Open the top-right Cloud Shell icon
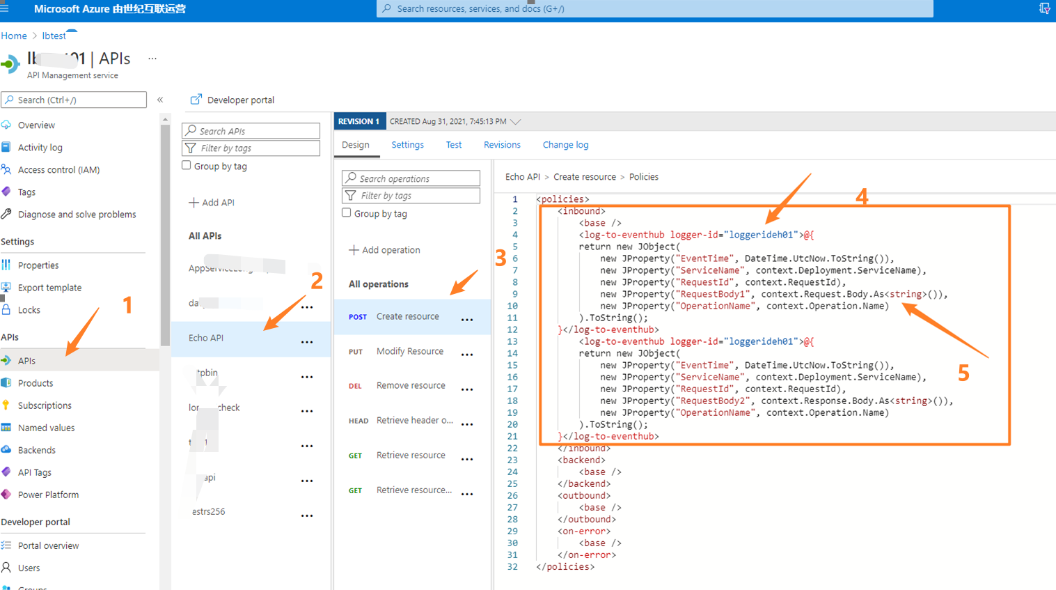Viewport: 1056px width, 590px height. [1044, 8]
